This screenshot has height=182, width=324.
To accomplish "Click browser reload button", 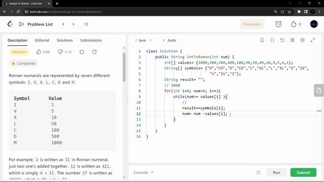I will click(x=18, y=12).
